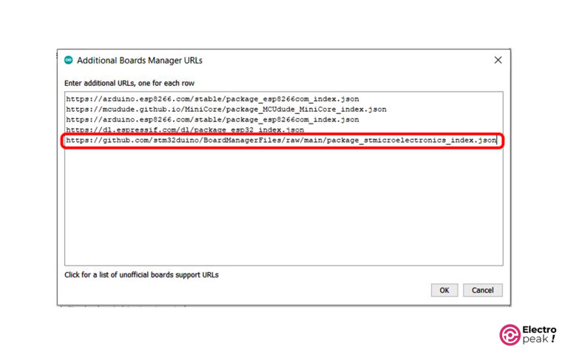
Task: Click the Electropeak circular logo icon
Action: (x=510, y=334)
